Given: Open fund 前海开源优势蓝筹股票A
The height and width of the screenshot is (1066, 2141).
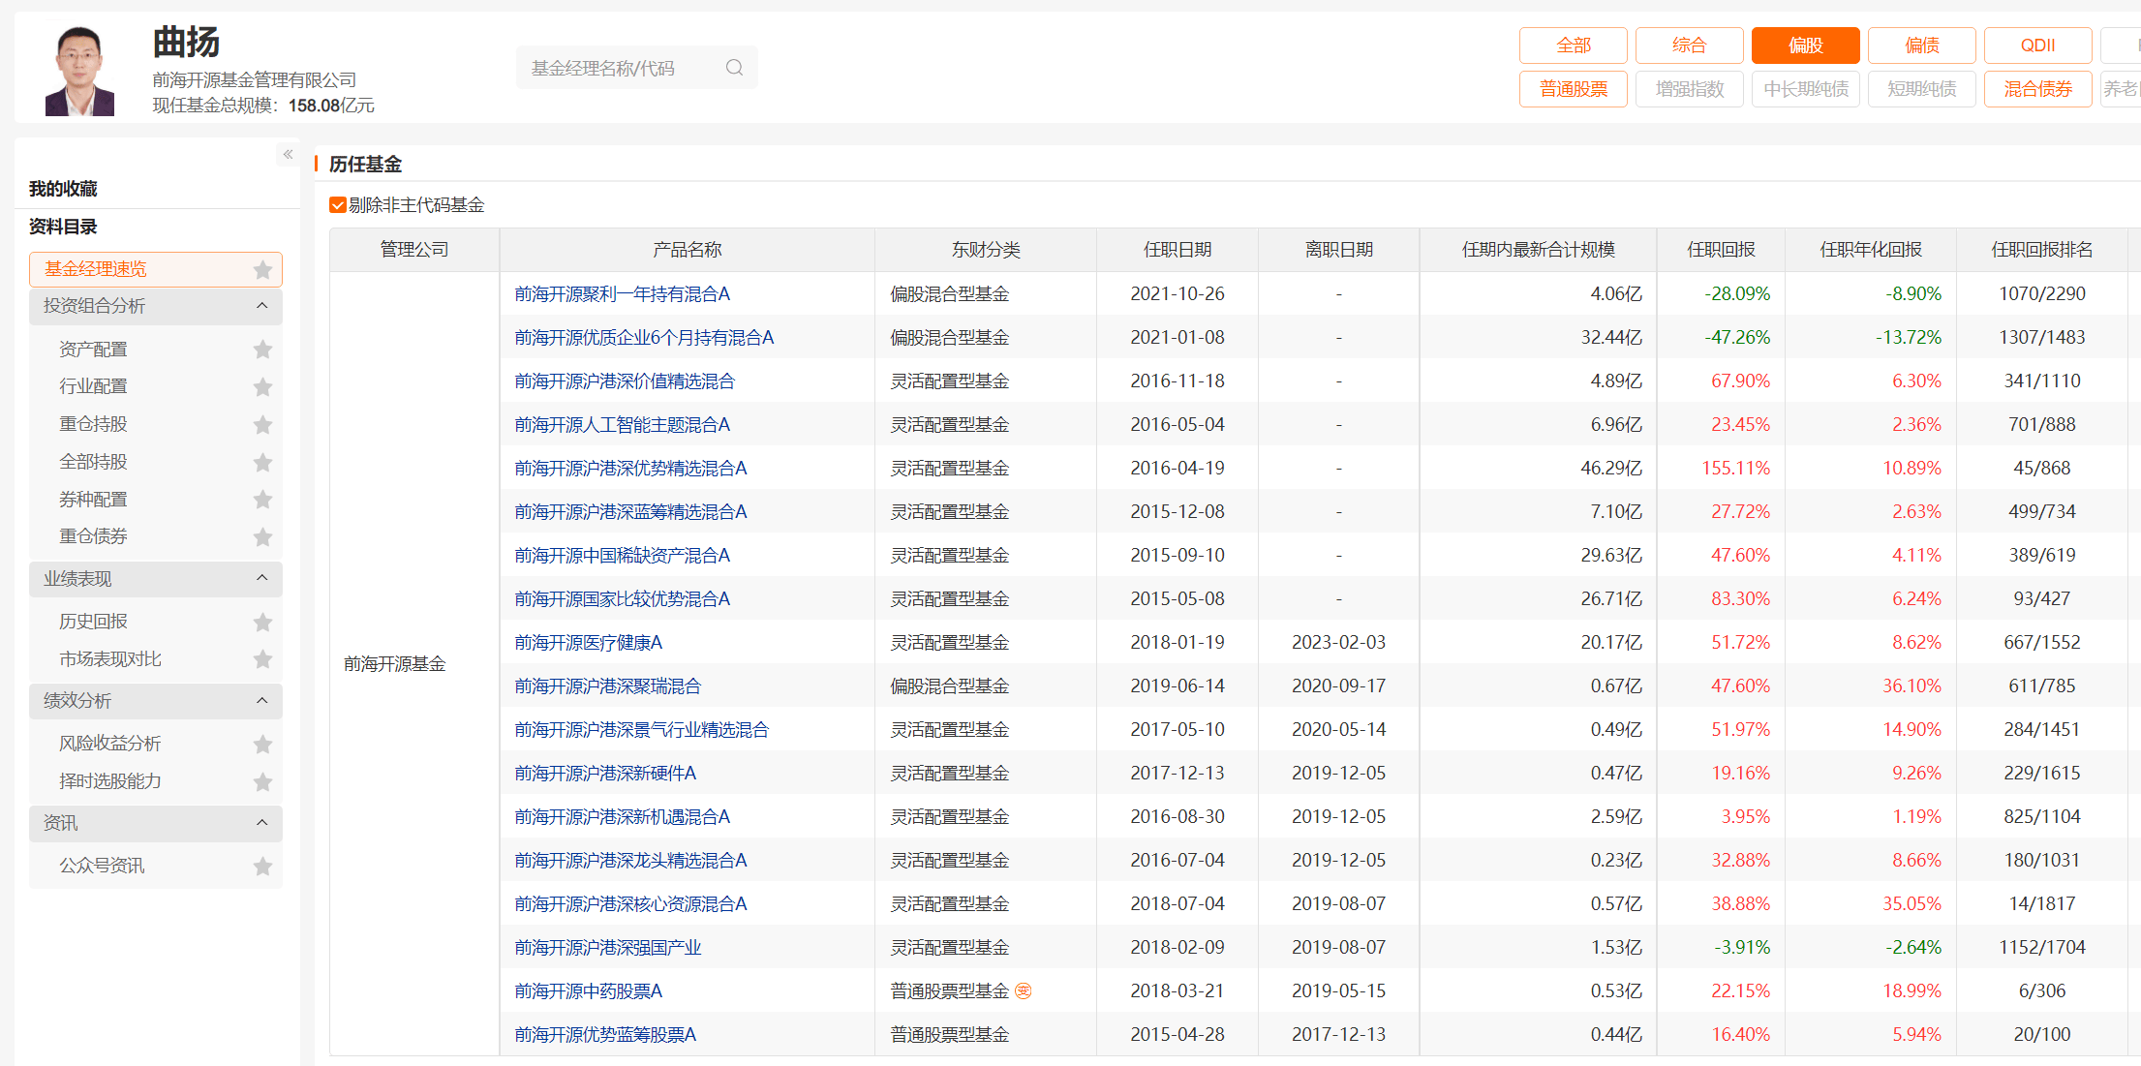Looking at the screenshot, I should (x=605, y=1034).
